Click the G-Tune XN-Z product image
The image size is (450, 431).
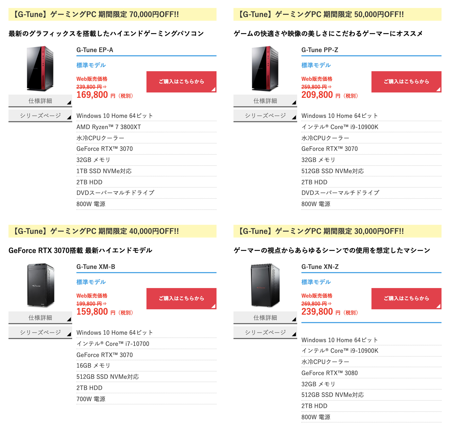[265, 285]
